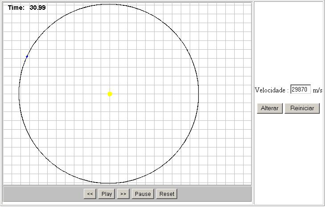This screenshot has width=326, height=207.
Task: Click the m/s unit label
Action: point(318,90)
